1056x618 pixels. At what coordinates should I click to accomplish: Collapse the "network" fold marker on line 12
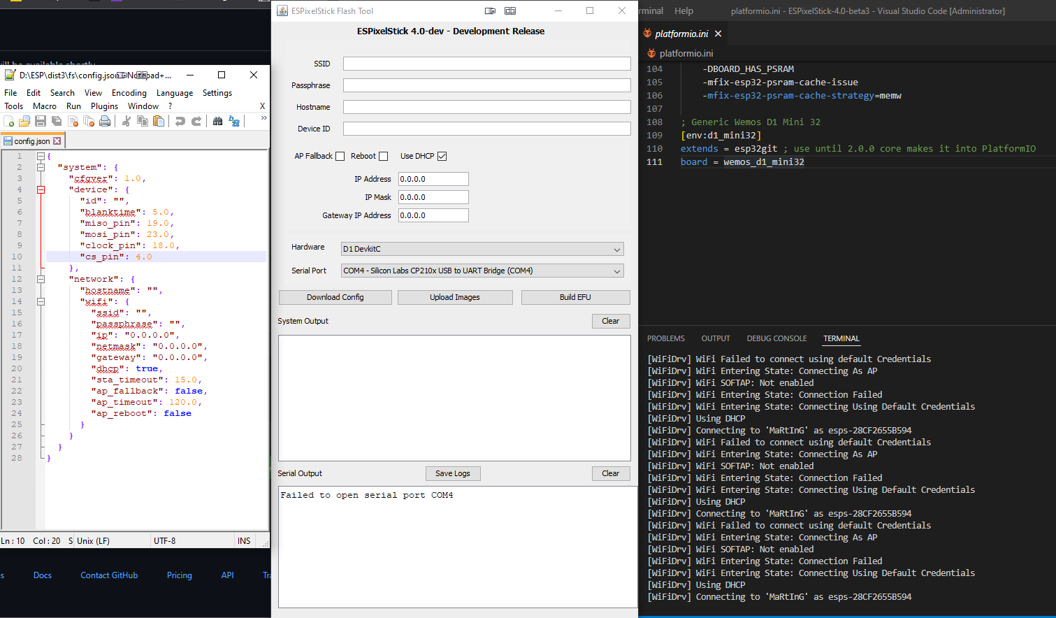[41, 279]
